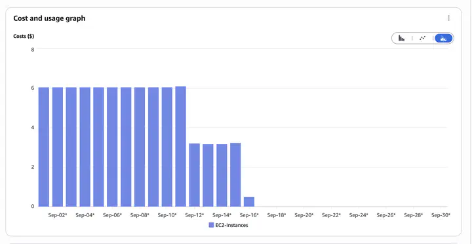The height and width of the screenshot is (244, 472).
Task: Click the Sep-01 cost bar
Action: click(44, 147)
